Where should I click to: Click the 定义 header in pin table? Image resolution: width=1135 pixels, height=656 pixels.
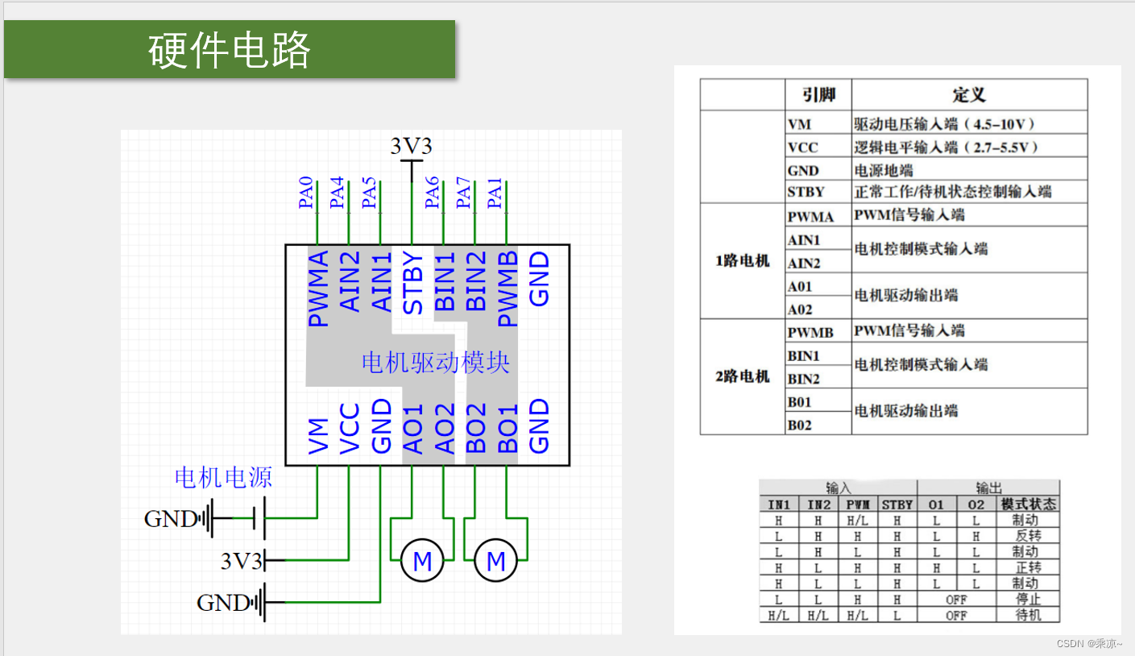(x=969, y=95)
